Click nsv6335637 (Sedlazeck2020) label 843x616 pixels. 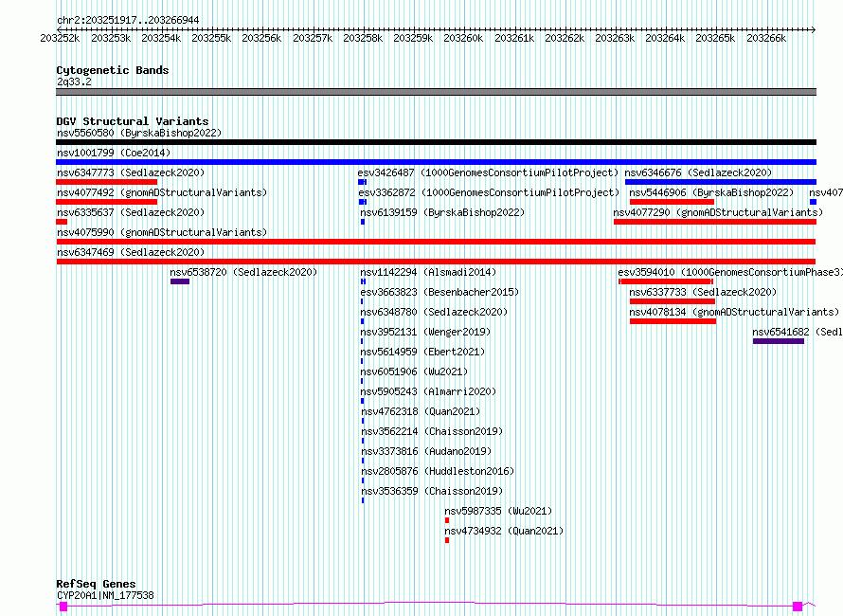pos(131,212)
